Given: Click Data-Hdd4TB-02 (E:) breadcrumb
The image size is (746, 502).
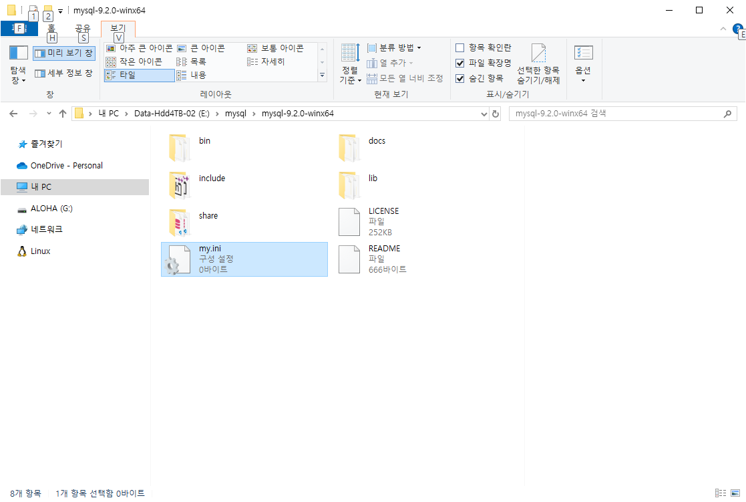Looking at the screenshot, I should (172, 114).
